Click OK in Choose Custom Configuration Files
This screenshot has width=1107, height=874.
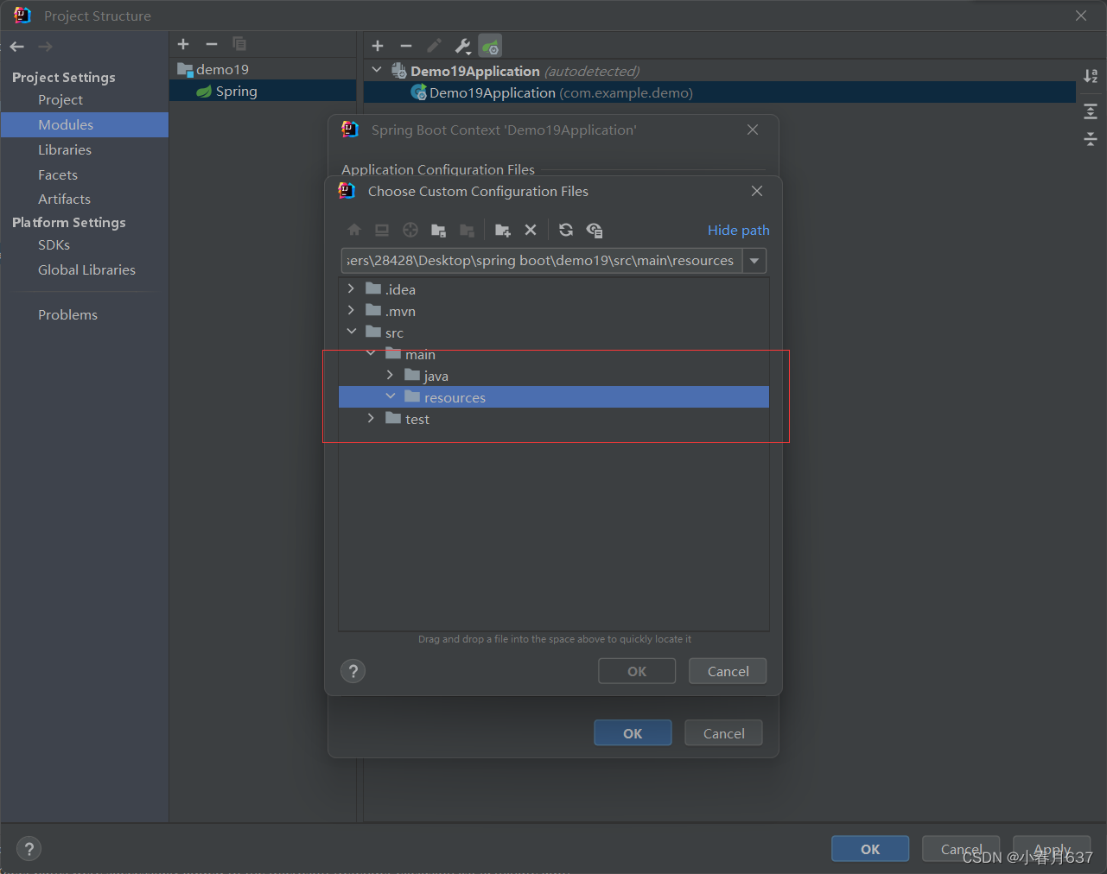point(637,671)
